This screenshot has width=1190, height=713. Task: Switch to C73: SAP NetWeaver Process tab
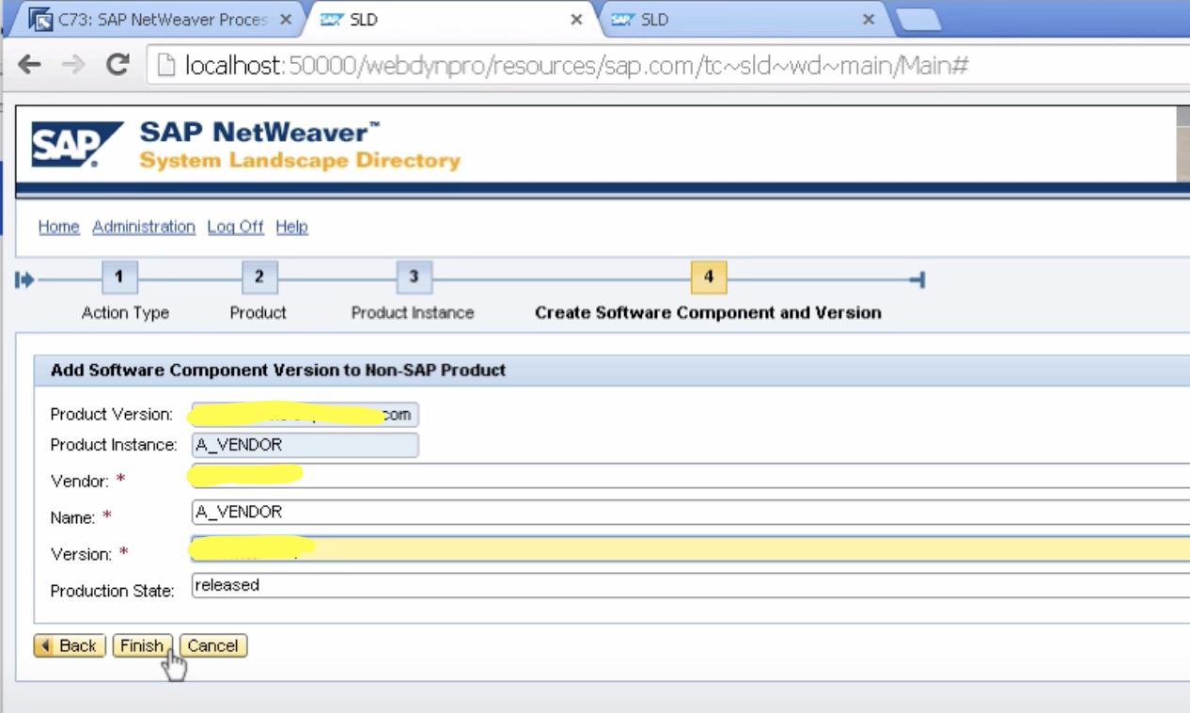pyautogui.click(x=164, y=20)
